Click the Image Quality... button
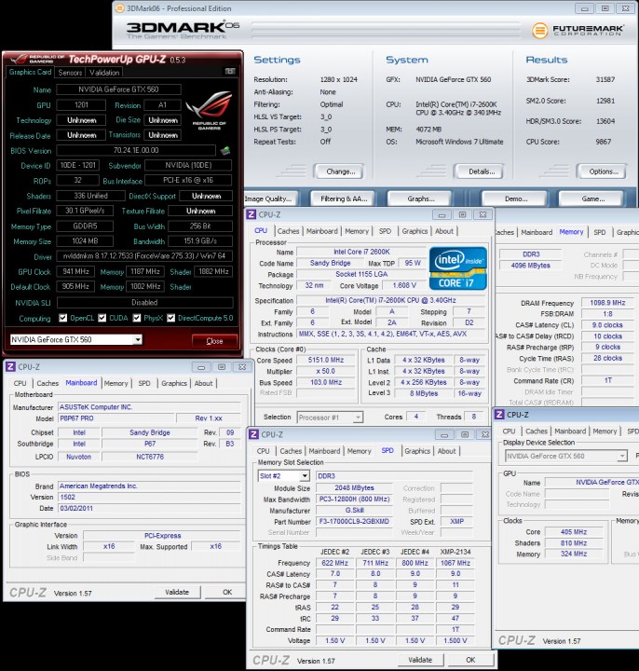Viewport: 639px width, 671px height. 269,199
